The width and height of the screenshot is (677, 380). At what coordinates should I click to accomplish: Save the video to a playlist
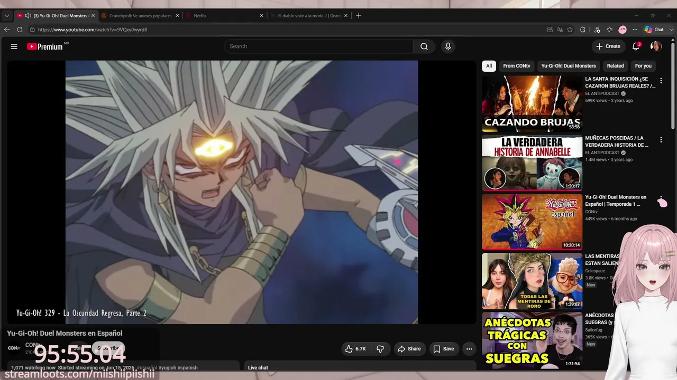[x=443, y=349]
